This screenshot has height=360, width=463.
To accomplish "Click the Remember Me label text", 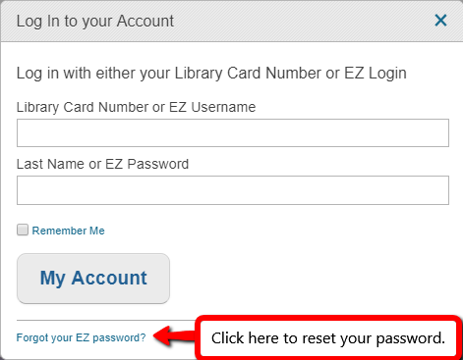I will [x=68, y=231].
